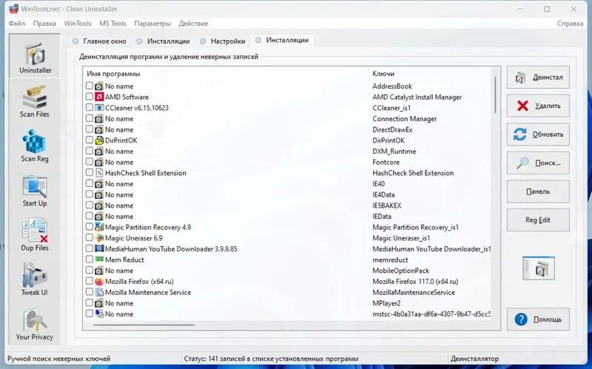The width and height of the screenshot is (592, 369).
Task: Click the Панель button
Action: pos(538,192)
